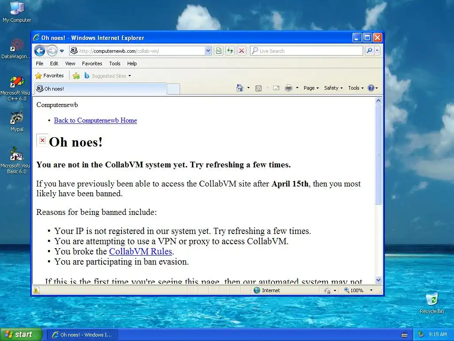Open the File menu
Image resolution: width=454 pixels, height=341 pixels.
[x=39, y=63]
